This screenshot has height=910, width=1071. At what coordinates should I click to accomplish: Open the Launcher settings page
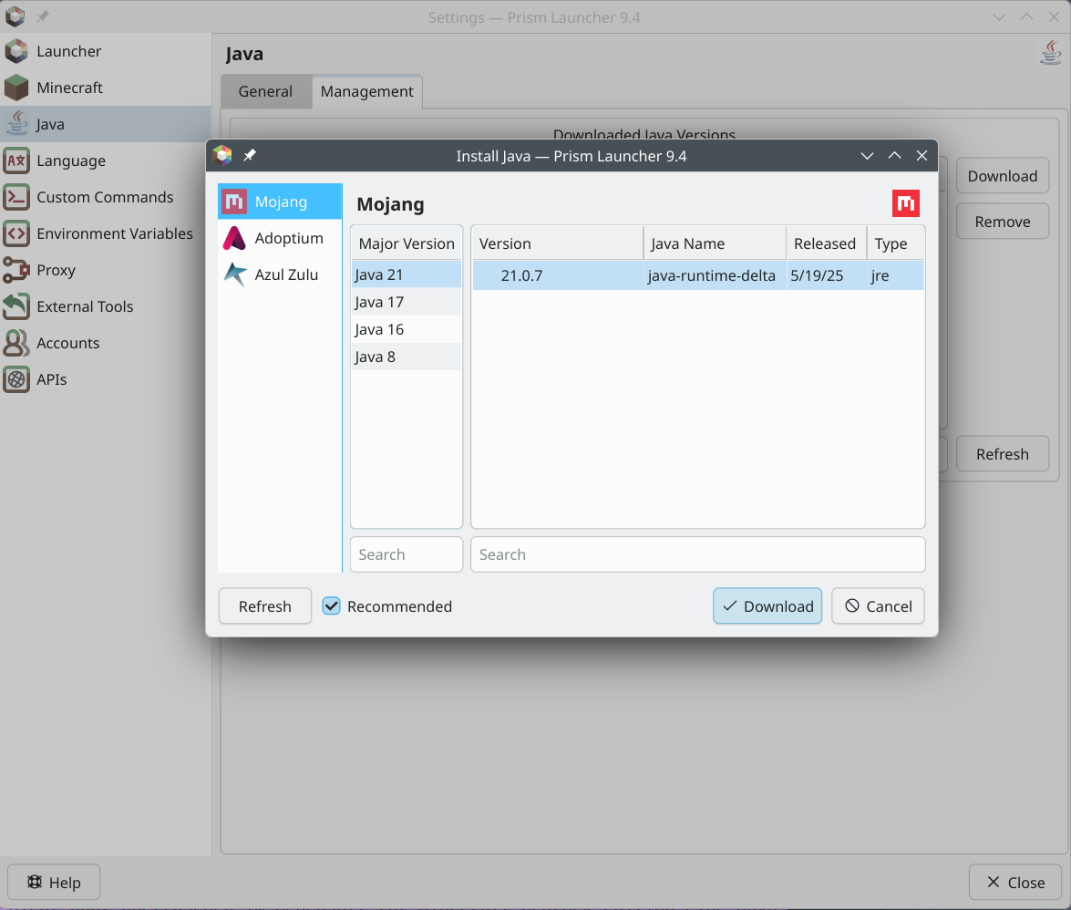[x=68, y=51]
